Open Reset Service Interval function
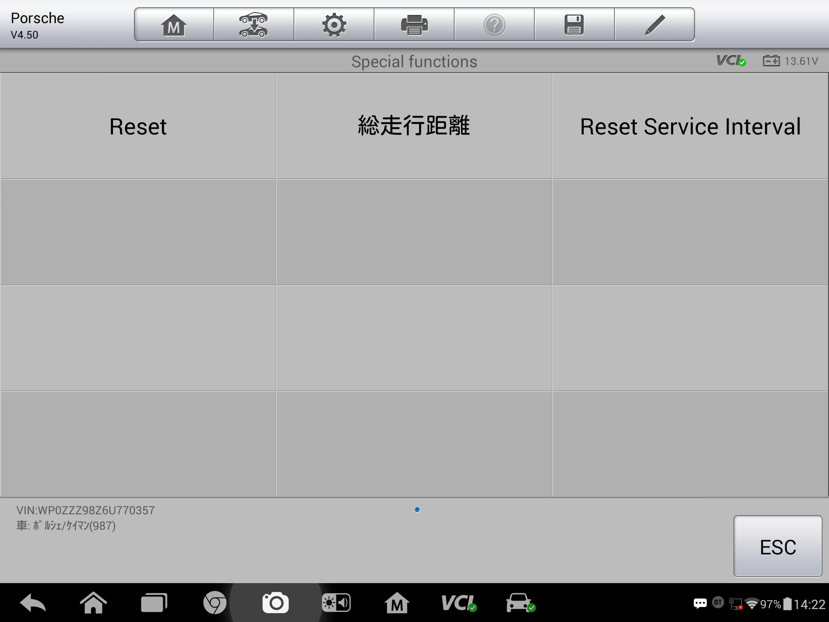 point(690,126)
